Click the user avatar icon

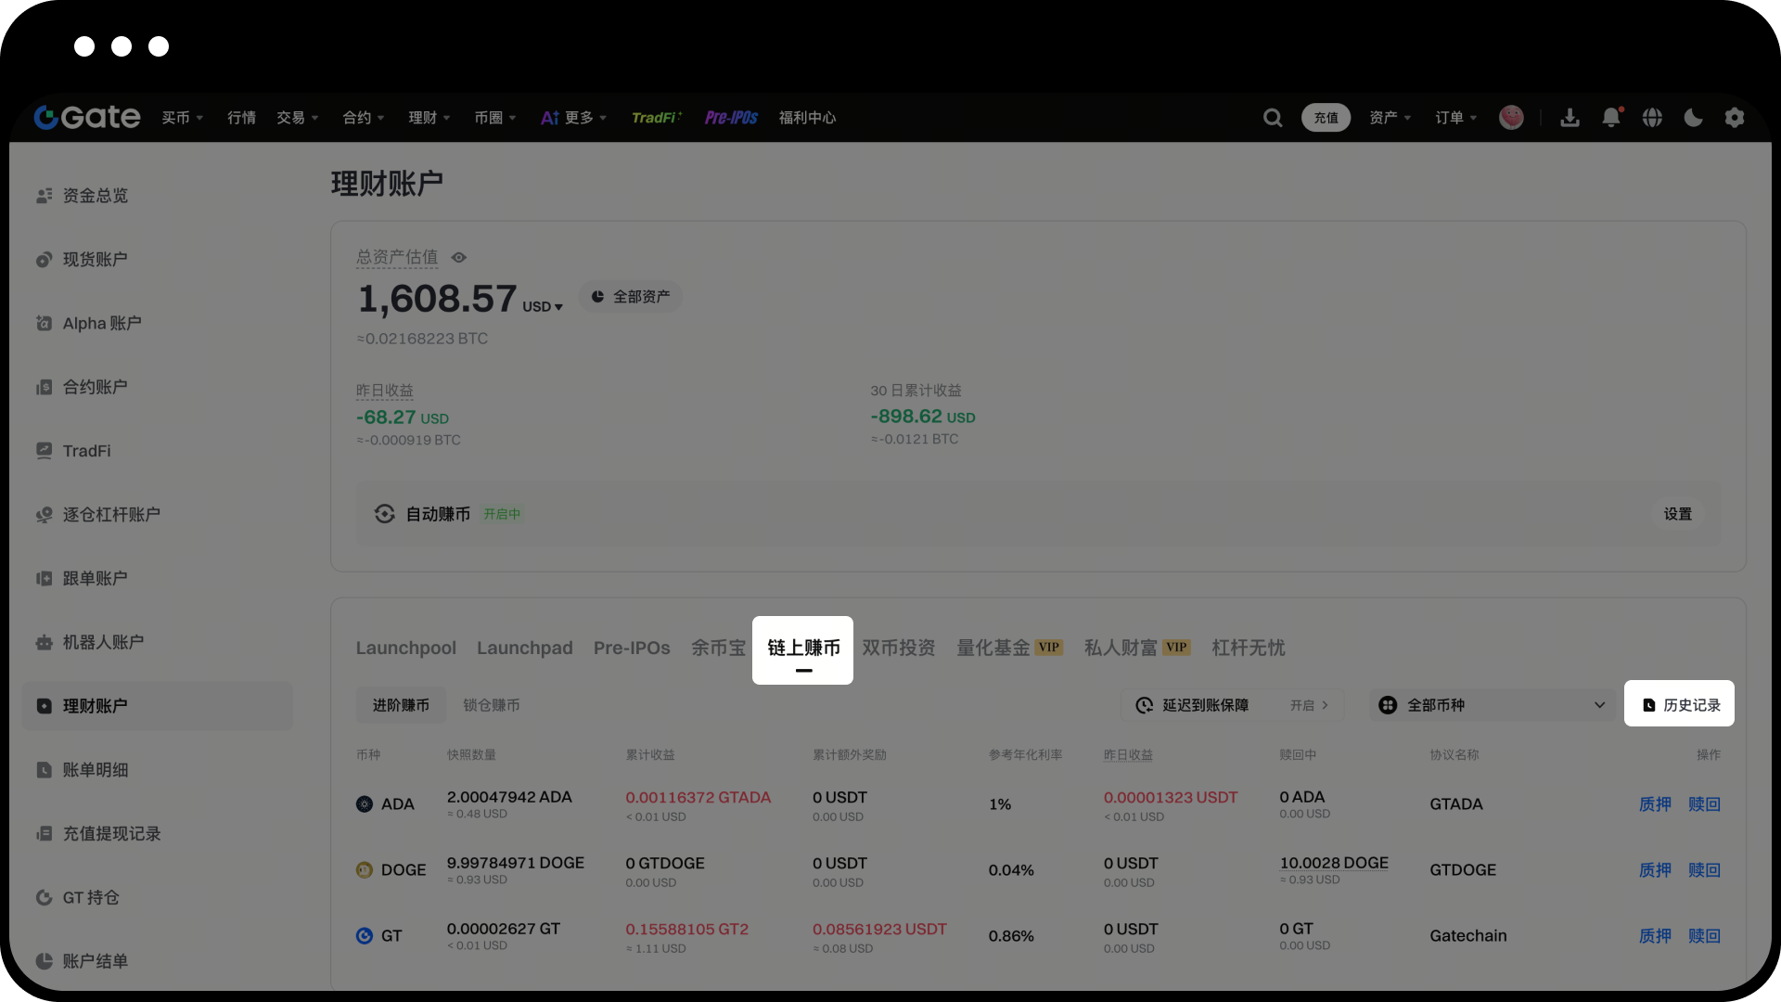[x=1511, y=118]
